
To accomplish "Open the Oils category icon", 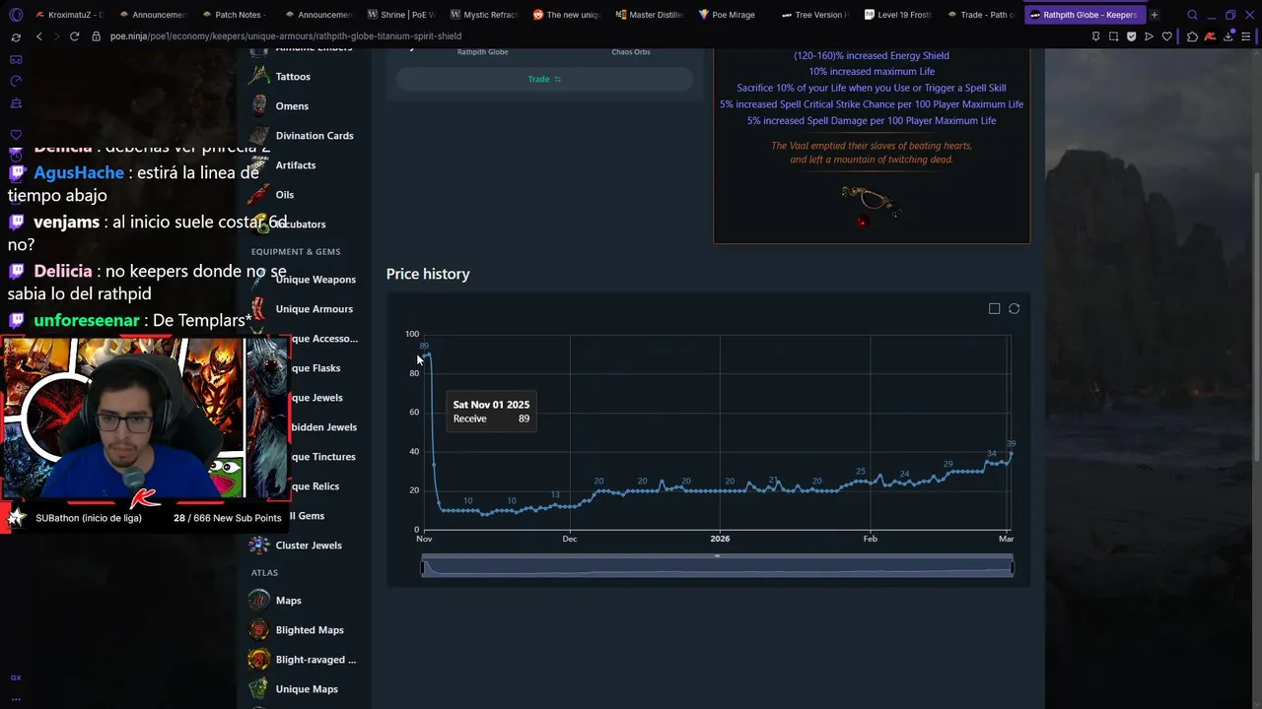I will 258,194.
